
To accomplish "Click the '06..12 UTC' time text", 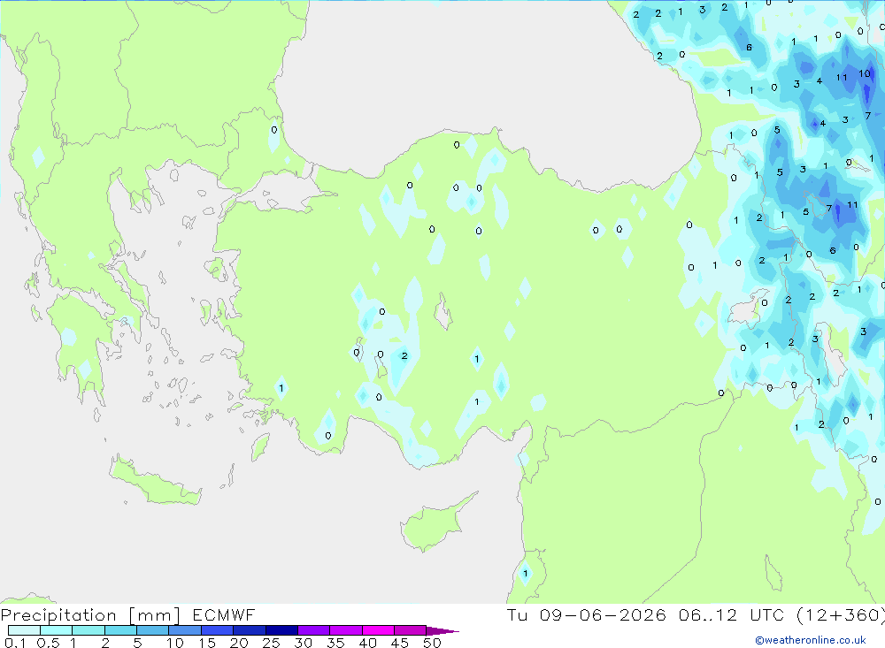I will click(x=732, y=614).
